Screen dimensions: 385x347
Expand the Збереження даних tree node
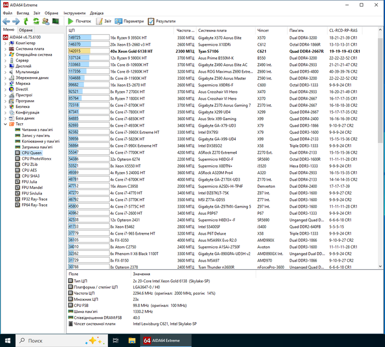point(6,78)
